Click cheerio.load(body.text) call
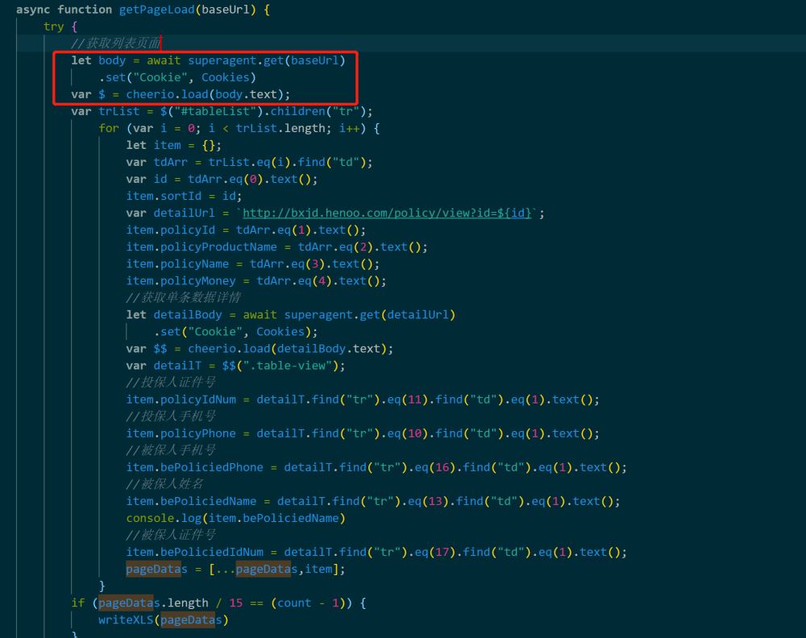 (208, 94)
